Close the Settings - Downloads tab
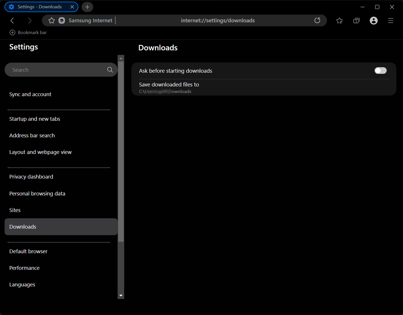 click(72, 7)
